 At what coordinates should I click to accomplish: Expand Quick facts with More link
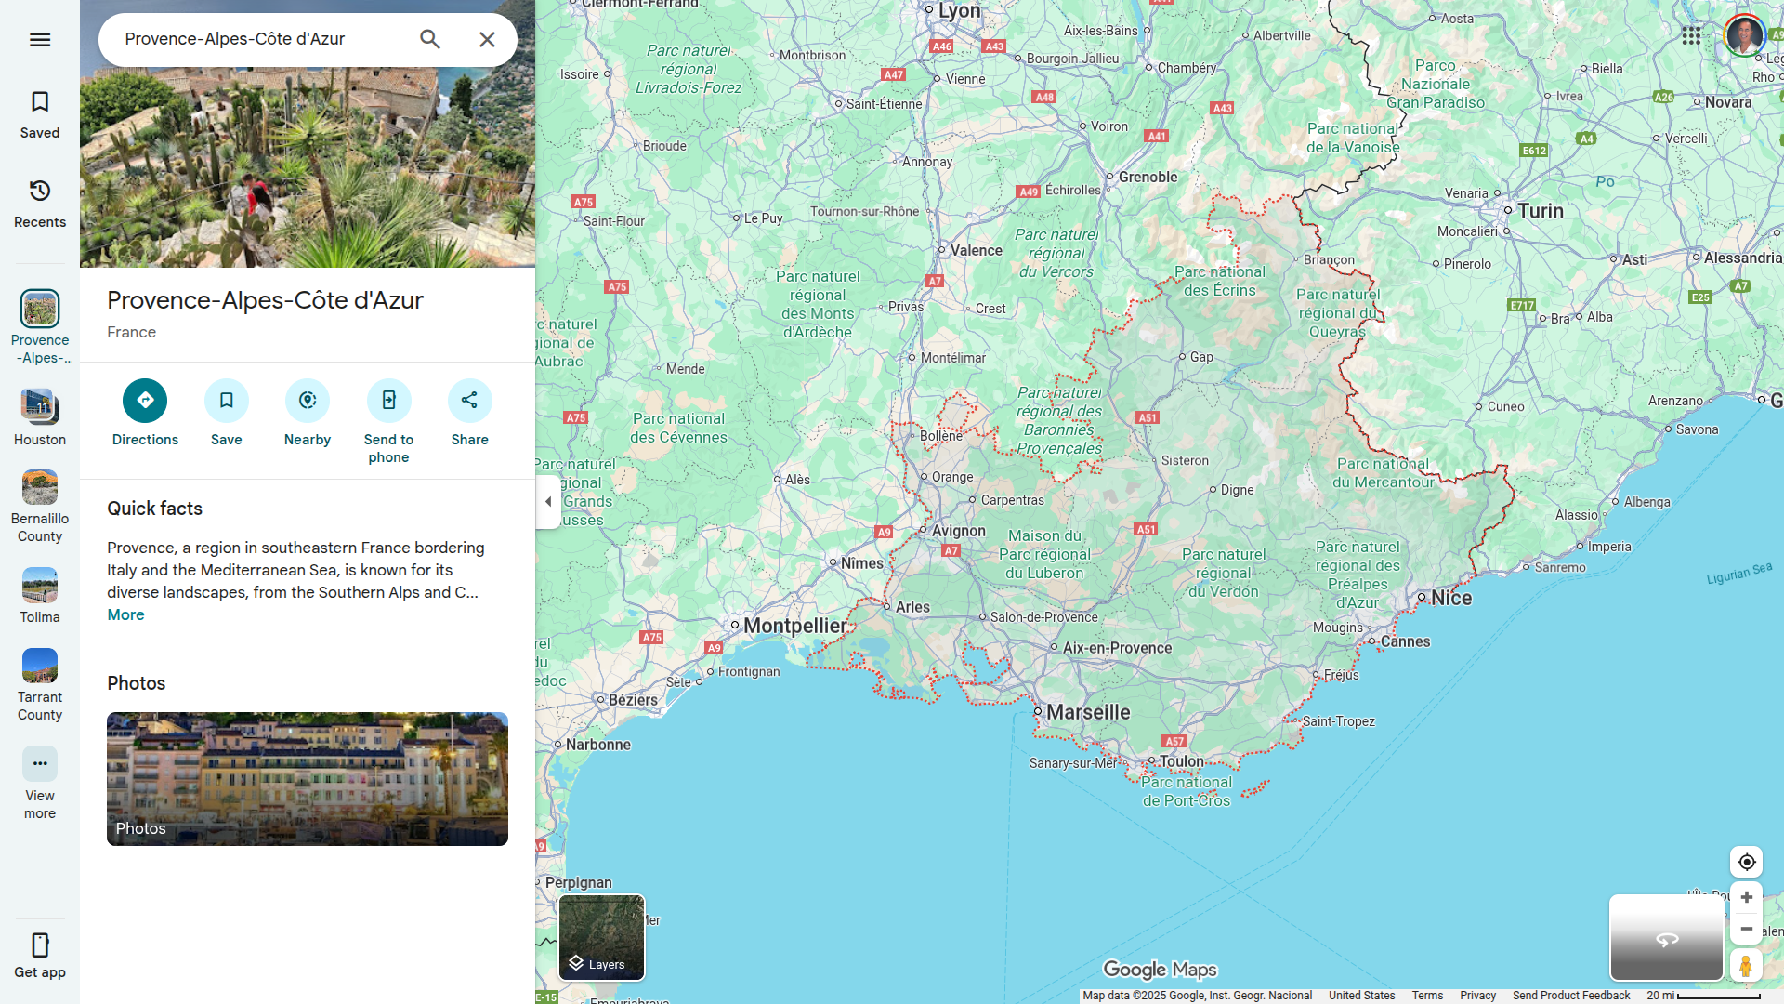[125, 614]
